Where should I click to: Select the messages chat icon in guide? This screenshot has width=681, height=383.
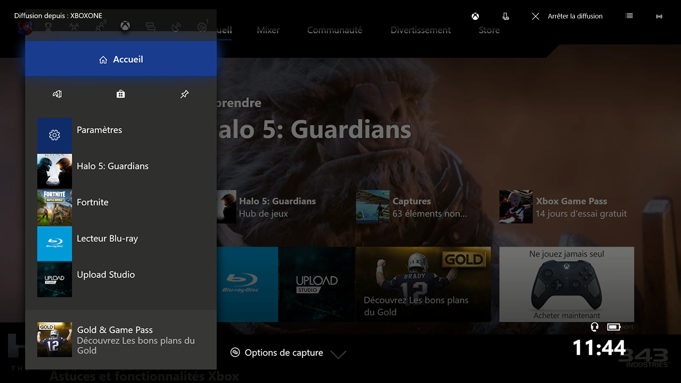(150, 27)
